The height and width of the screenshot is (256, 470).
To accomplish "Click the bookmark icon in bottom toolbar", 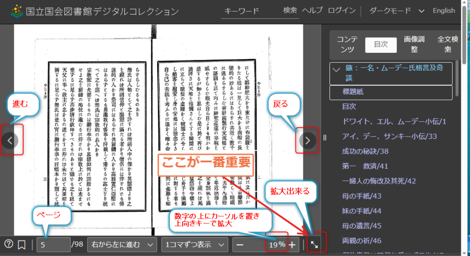I will coord(22,245).
